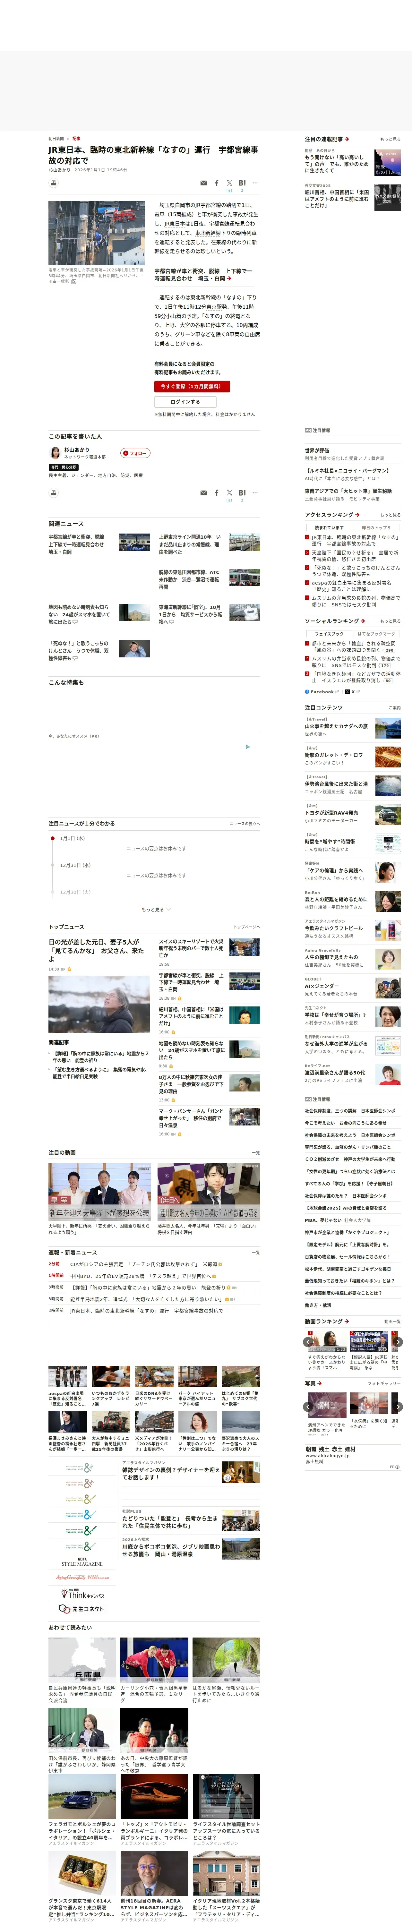Open トヨタが新型RAV4発売 thumbnail

coord(387,815)
